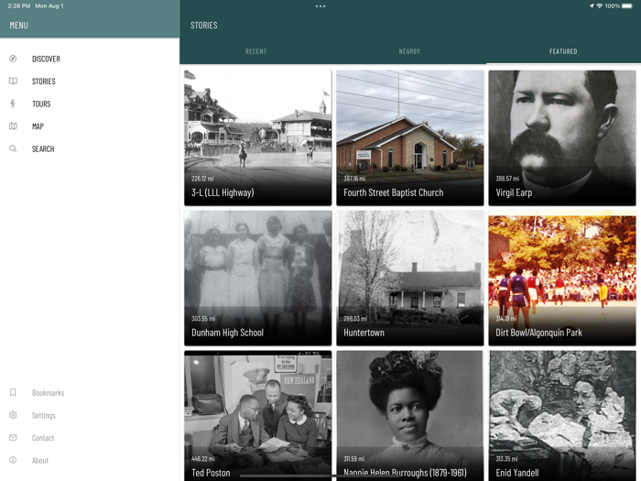Click the 387.16 mi distance label
This screenshot has height=481, width=641.
tap(354, 179)
